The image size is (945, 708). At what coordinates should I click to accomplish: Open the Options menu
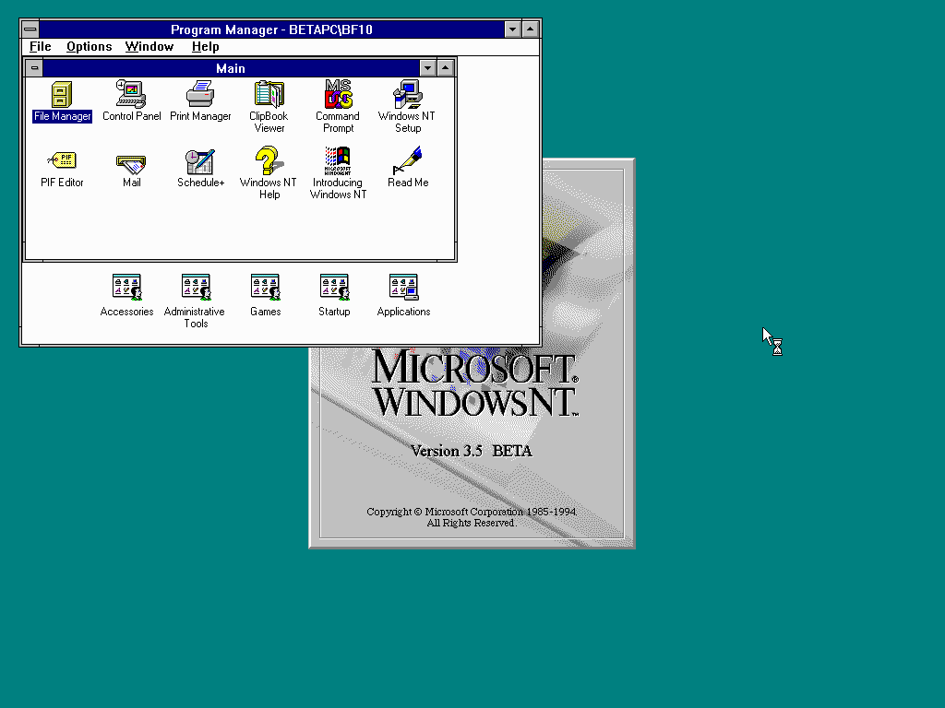[89, 47]
